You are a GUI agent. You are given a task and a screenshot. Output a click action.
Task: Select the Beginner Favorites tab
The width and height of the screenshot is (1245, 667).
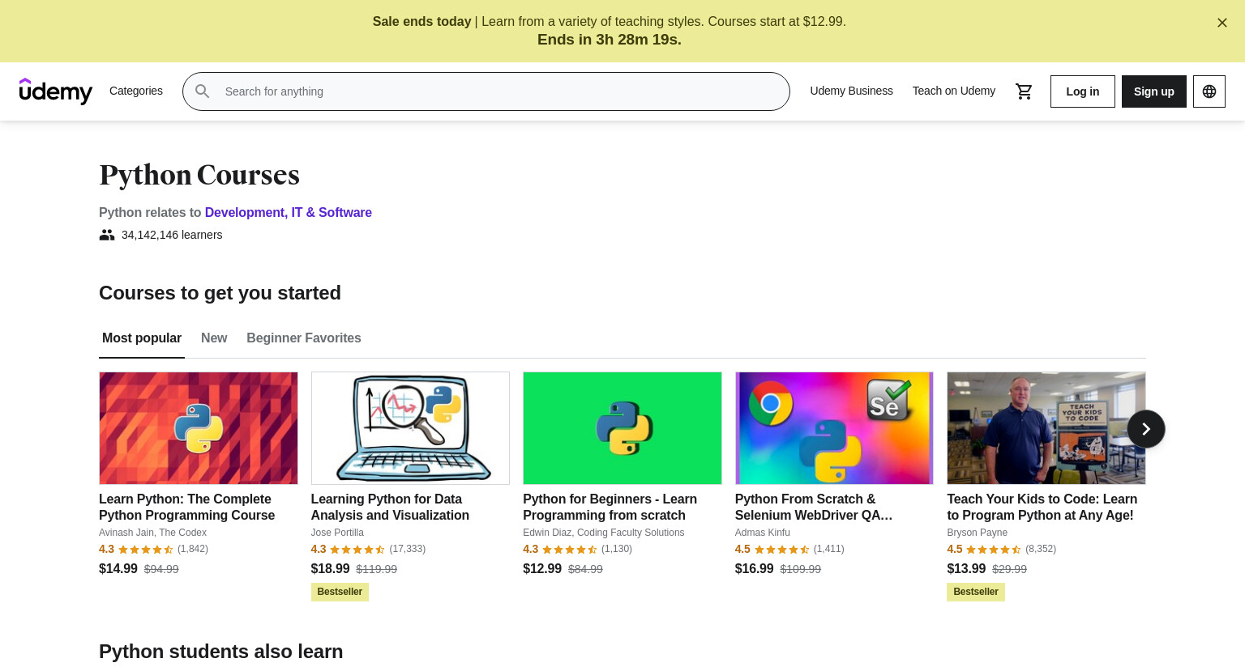coord(304,338)
